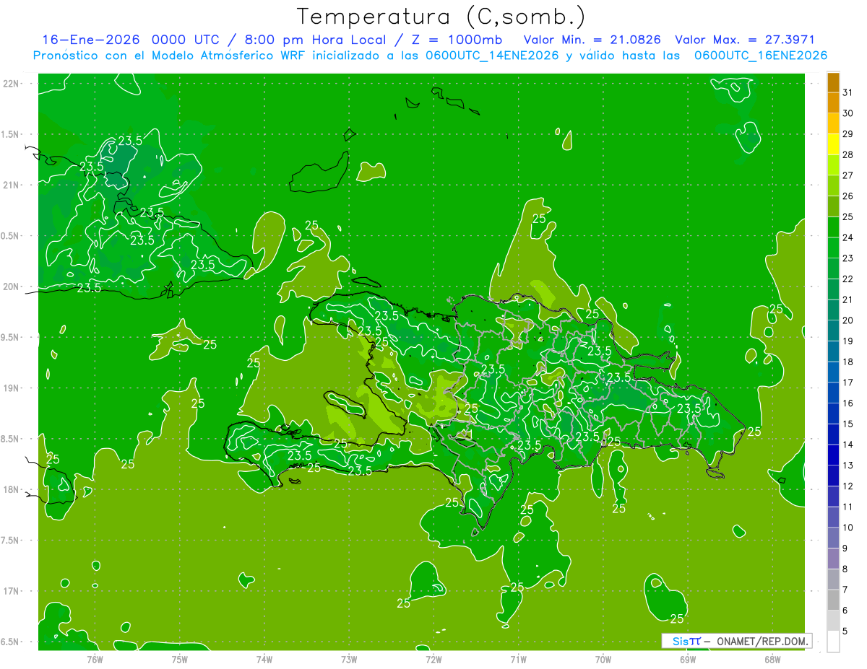Click the 'Valor Min. = 21.0826' value

pos(592,40)
